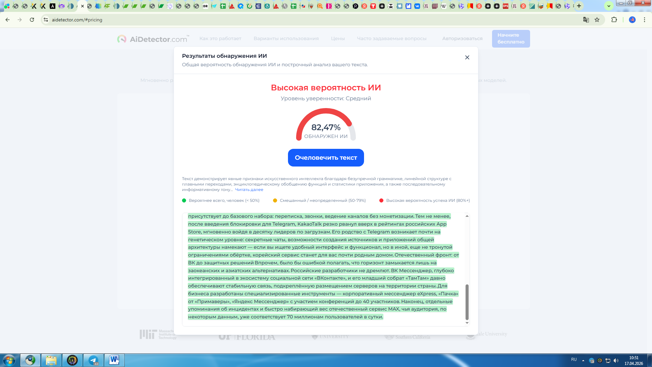
Task: Show hidden tray icons arrow
Action: click(x=583, y=361)
